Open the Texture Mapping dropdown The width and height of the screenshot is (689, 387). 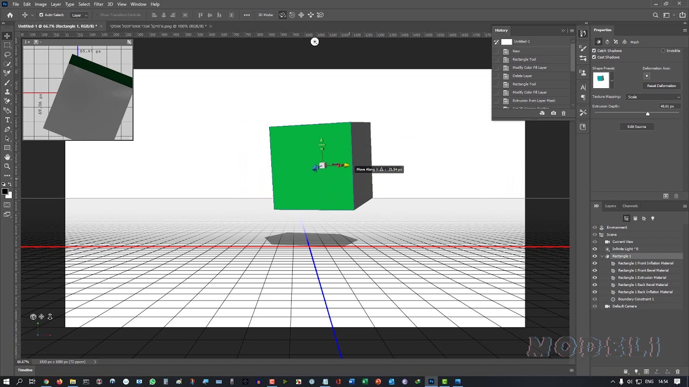652,97
